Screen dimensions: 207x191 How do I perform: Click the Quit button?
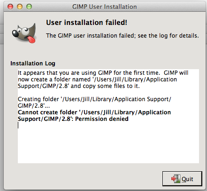tap(182, 179)
